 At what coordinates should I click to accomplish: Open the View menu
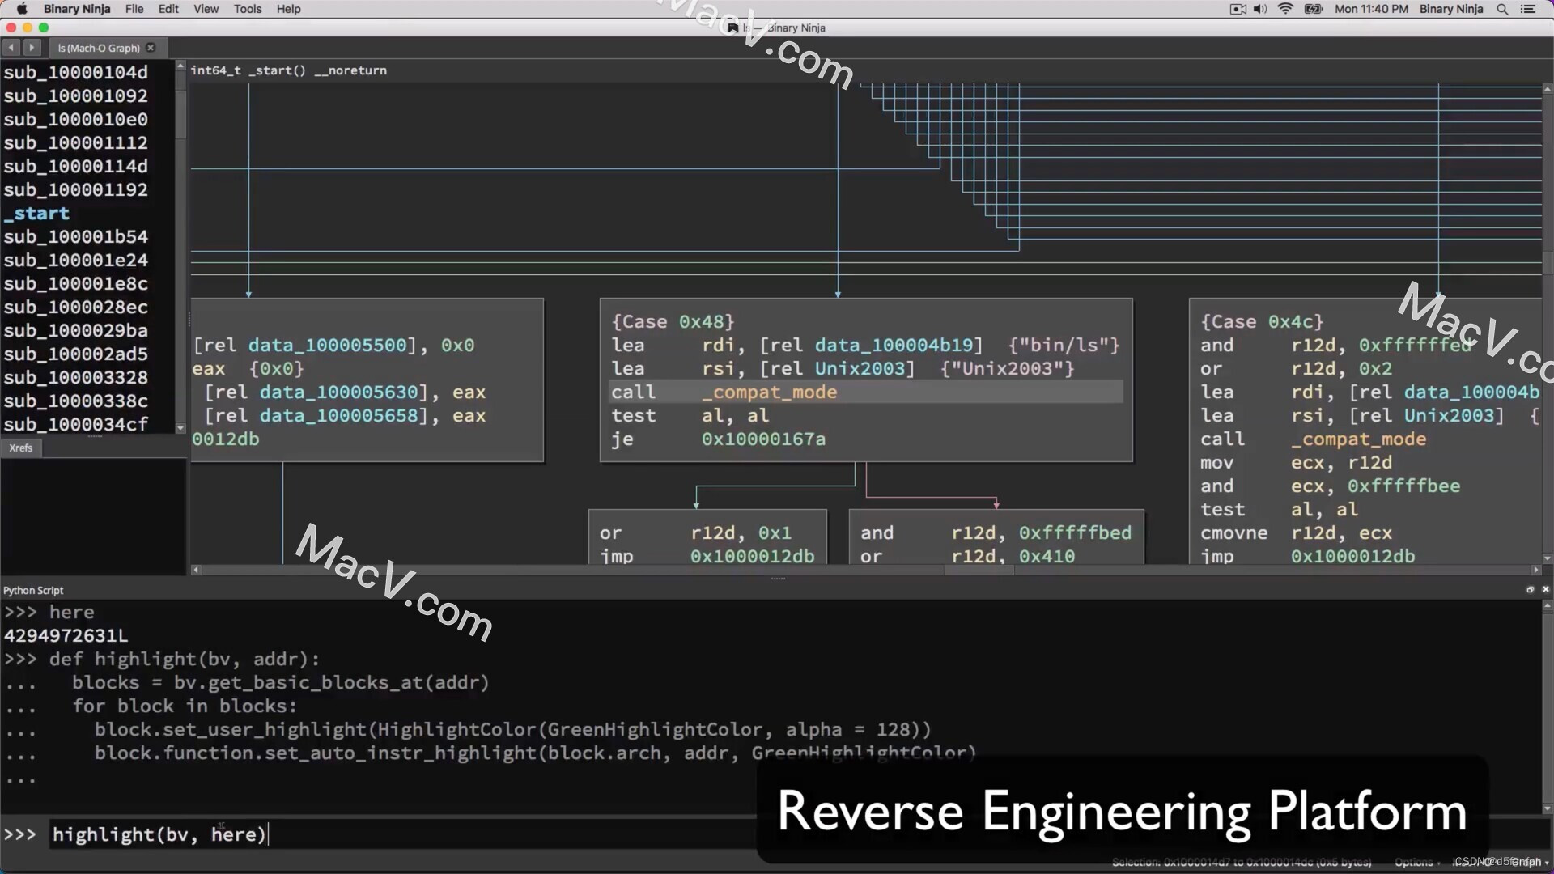[206, 9]
